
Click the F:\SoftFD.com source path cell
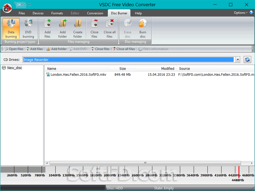click(x=216, y=75)
